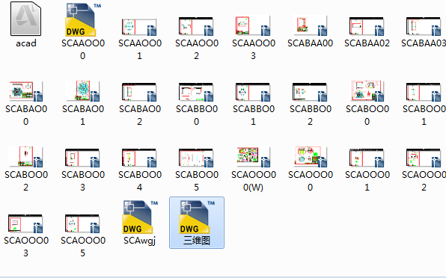Select the SCAAOO00 DWG file icon
Viewport: 446px width, 278px height.
click(82, 19)
